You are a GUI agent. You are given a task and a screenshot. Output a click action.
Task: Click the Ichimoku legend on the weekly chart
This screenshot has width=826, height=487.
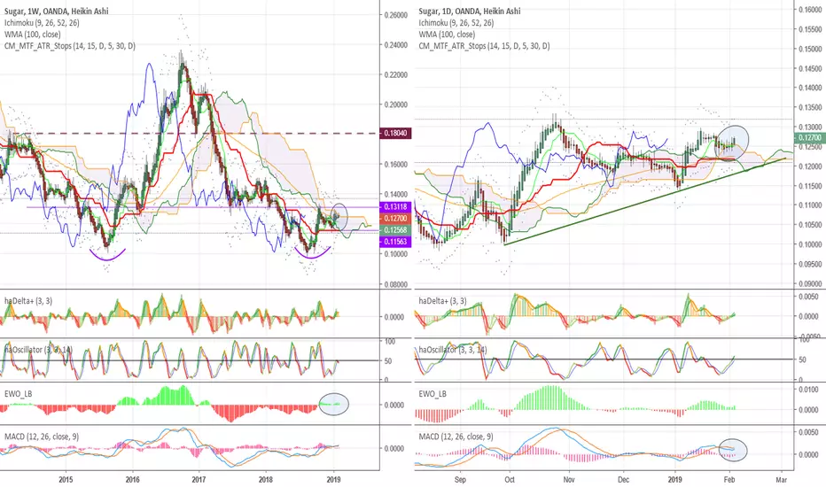42,23
